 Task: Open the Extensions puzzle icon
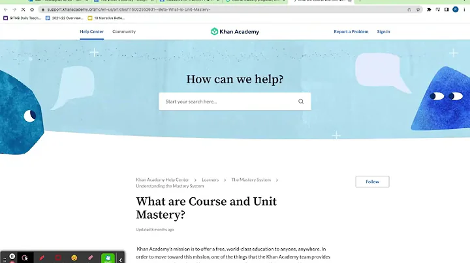(x=429, y=10)
